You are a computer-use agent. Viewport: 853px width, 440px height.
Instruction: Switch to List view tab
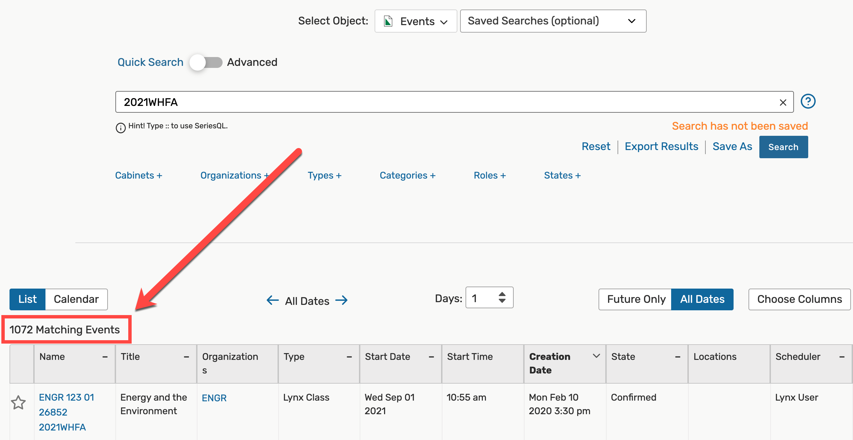[27, 299]
